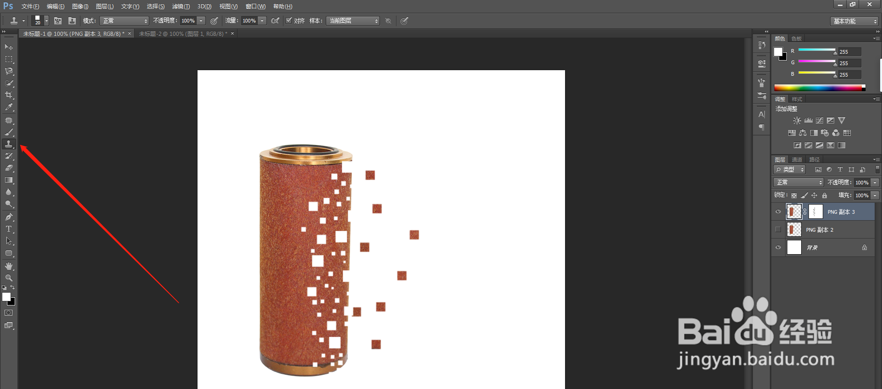The width and height of the screenshot is (882, 389).
Task: Select the Gradient tool
Action: coord(9,180)
